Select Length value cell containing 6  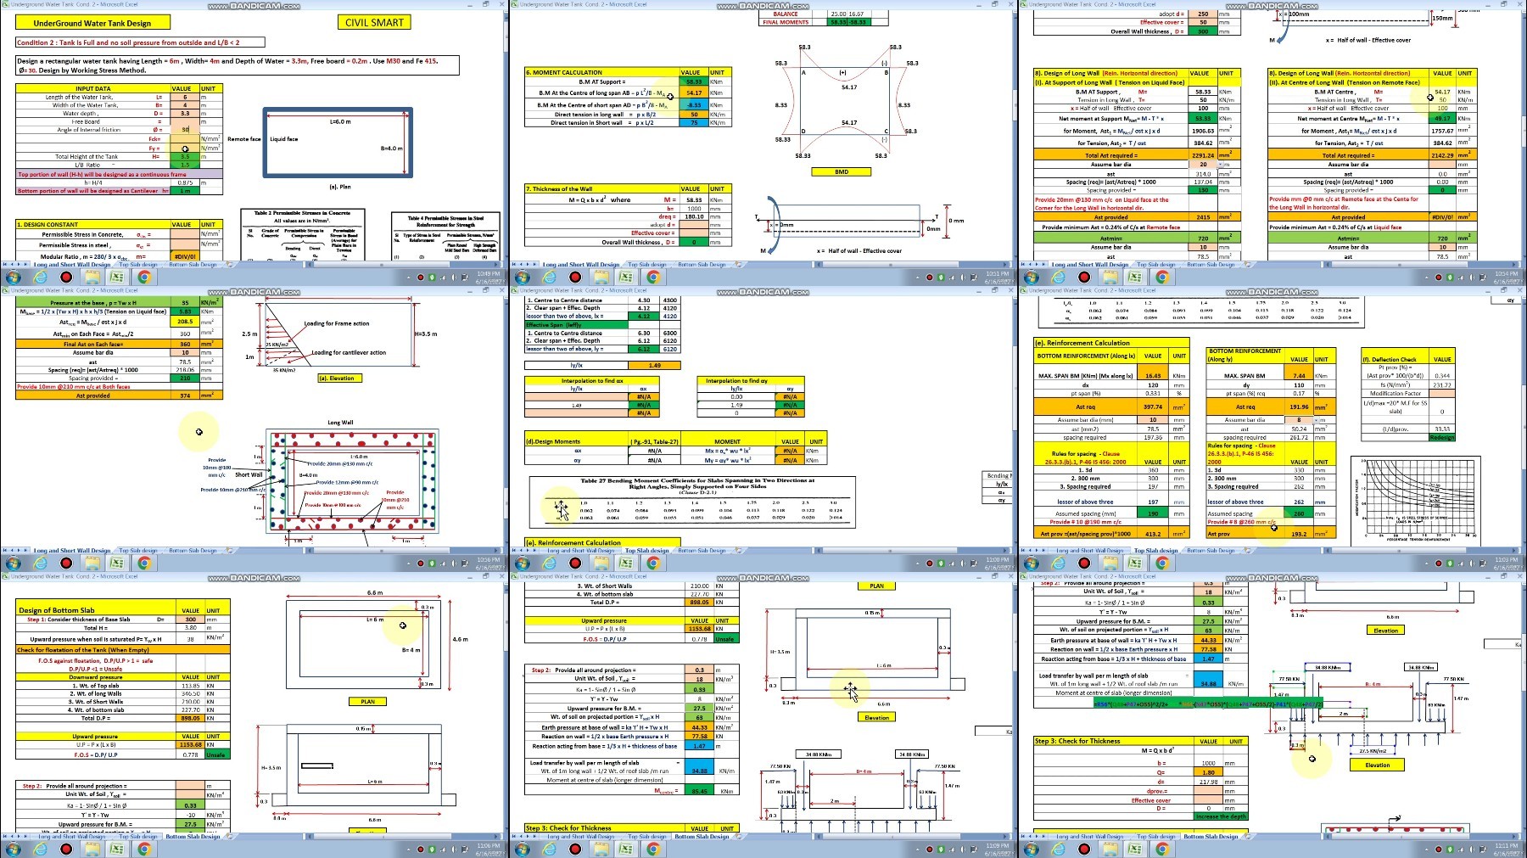185,97
